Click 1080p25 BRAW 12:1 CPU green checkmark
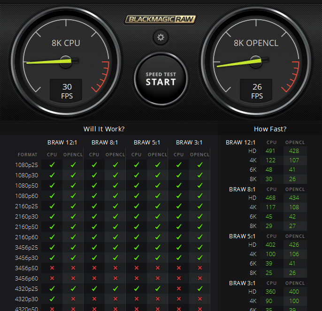 coord(52,165)
